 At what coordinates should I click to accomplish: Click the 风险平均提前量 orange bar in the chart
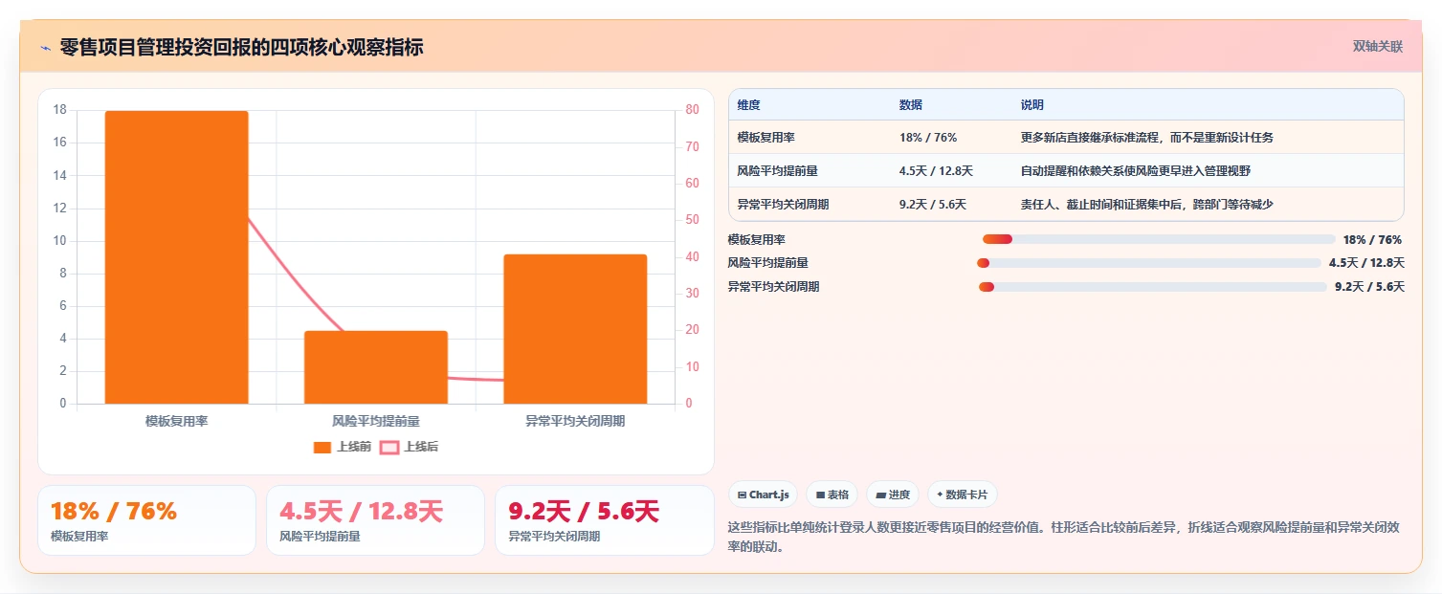[376, 367]
